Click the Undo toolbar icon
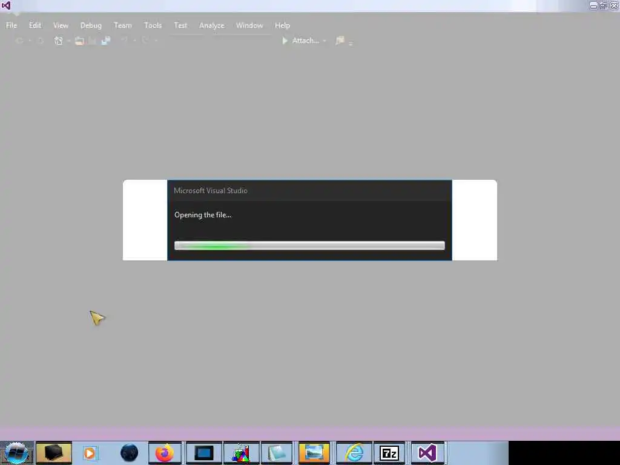 124,40
